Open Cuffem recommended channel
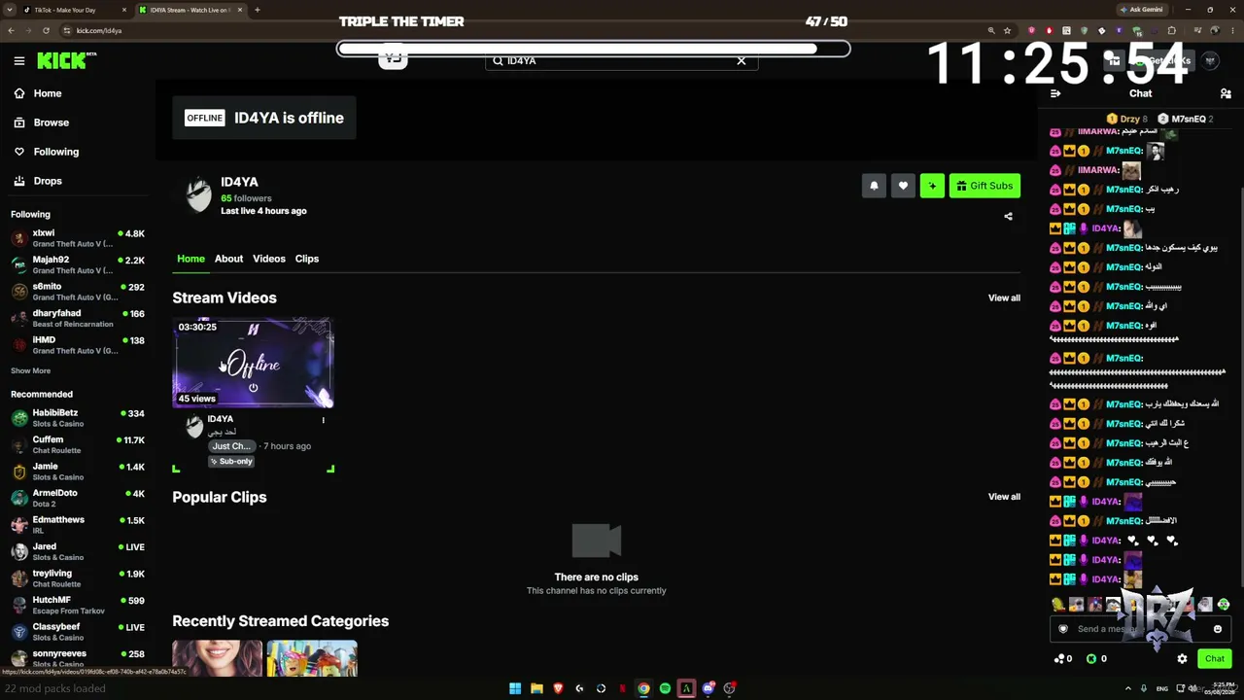The height and width of the screenshot is (700, 1244). tap(78, 444)
